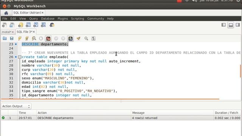The height and width of the screenshot is (136, 242).
Task: Click the Time column header
Action: pyautogui.click(x=27, y=113)
